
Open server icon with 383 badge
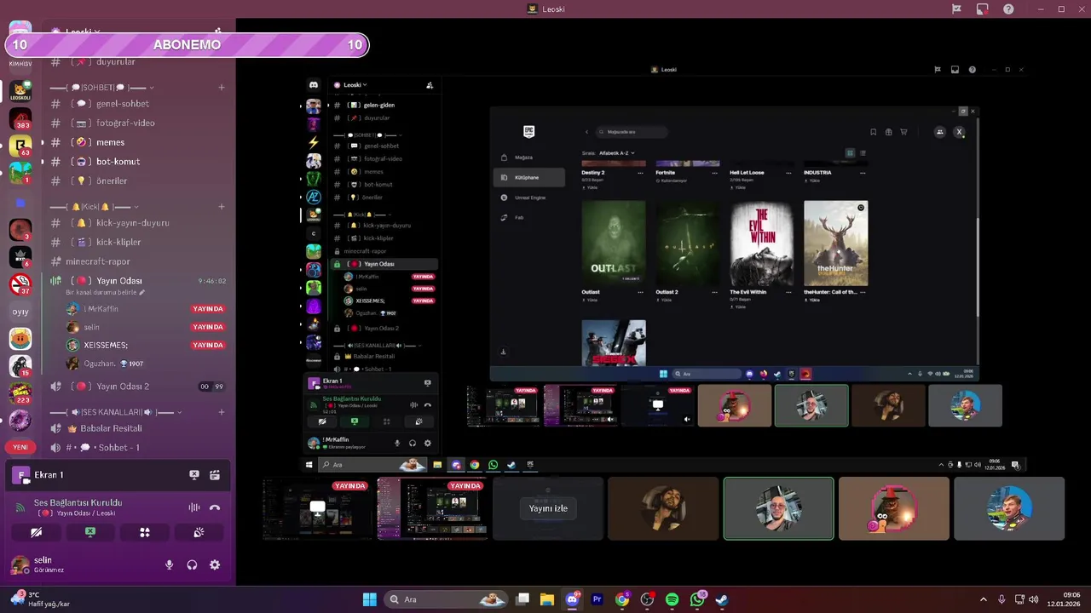click(20, 118)
